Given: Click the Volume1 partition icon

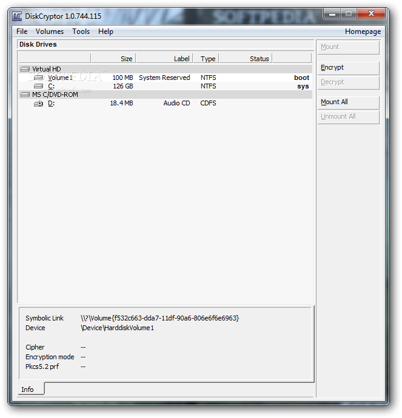Looking at the screenshot, I should [38, 78].
